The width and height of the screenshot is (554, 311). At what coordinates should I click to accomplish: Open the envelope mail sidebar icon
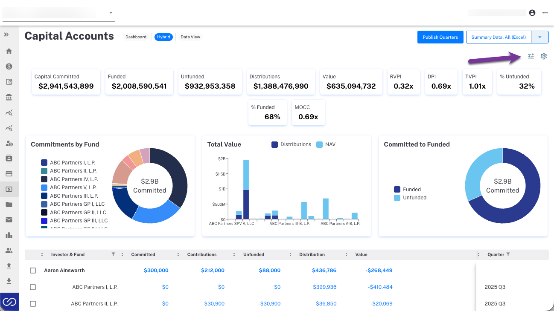(x=9, y=220)
